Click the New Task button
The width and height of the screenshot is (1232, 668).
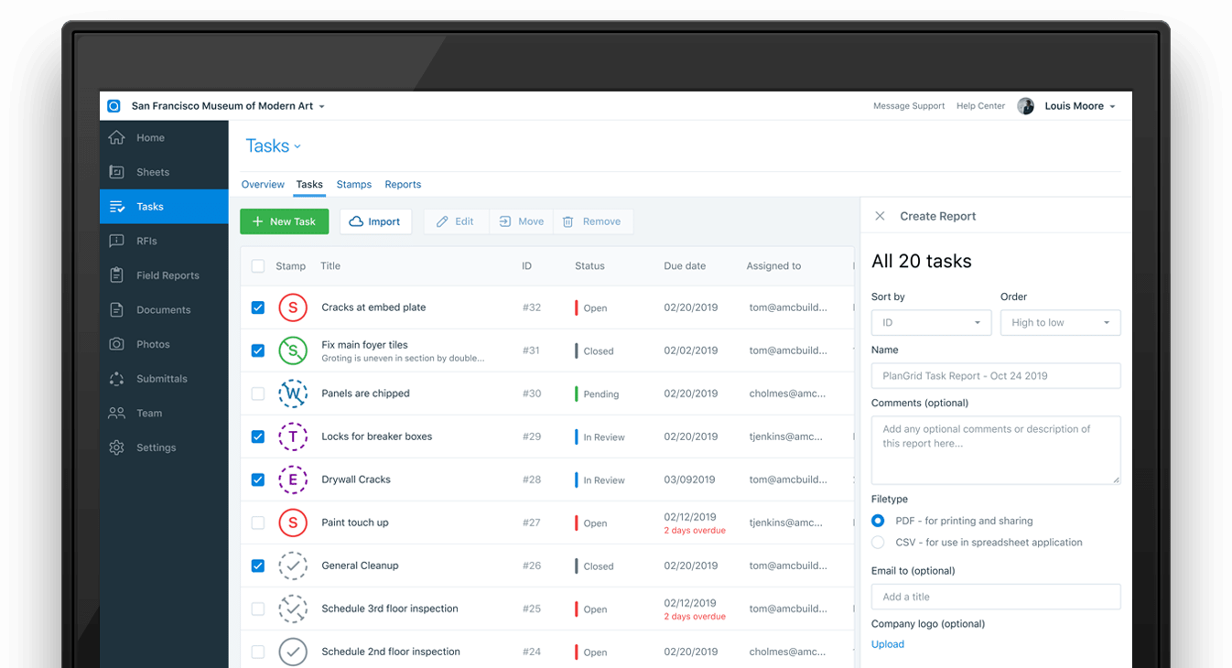pyautogui.click(x=284, y=221)
